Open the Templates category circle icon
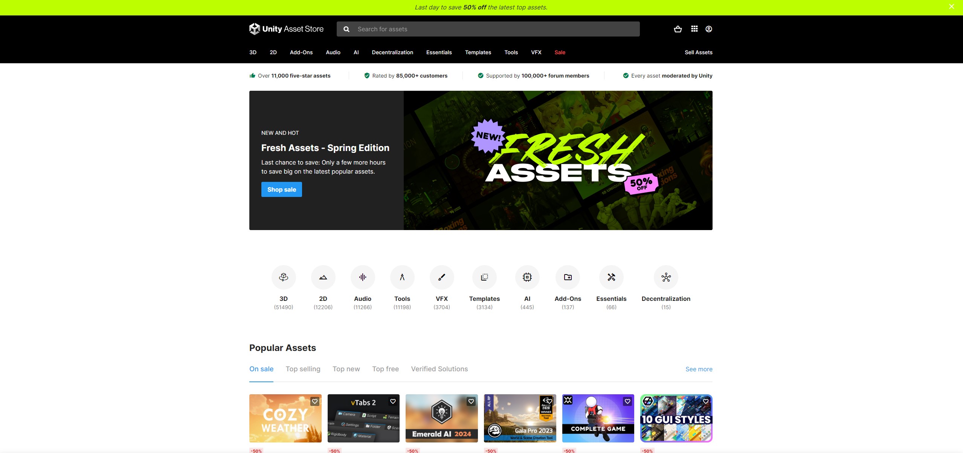The image size is (963, 453). click(484, 277)
